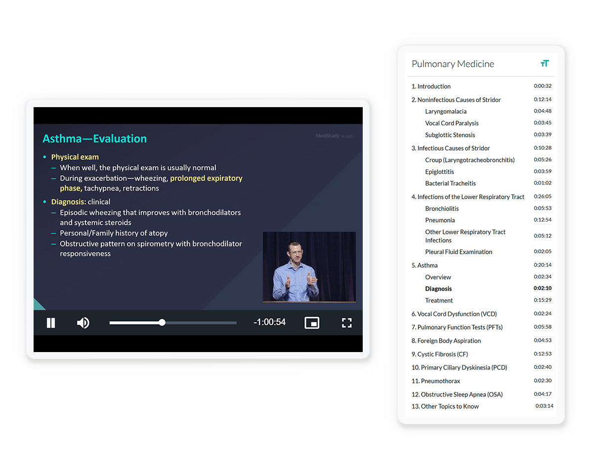Jump to Laryngomalacia section

click(446, 112)
